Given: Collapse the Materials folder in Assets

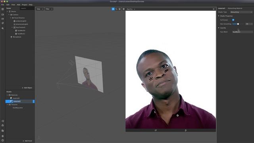Looking at the screenshot, I should pos(7,95).
